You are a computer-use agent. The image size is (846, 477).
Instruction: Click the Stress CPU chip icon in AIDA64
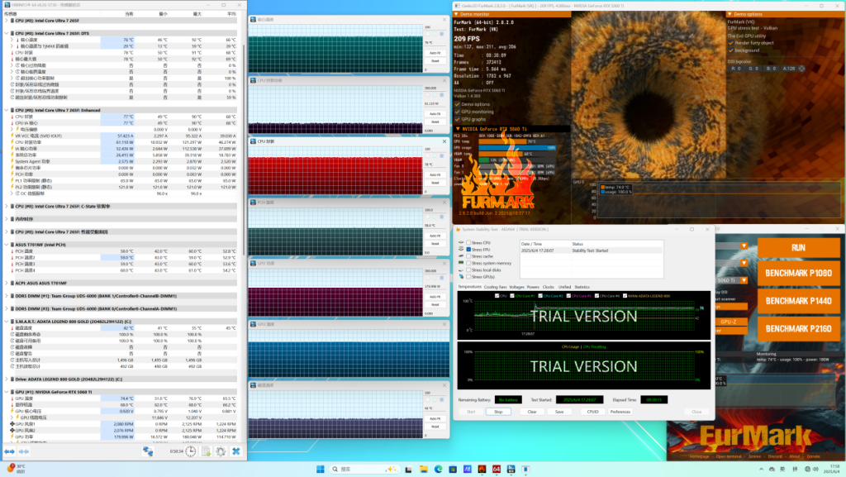click(461, 243)
